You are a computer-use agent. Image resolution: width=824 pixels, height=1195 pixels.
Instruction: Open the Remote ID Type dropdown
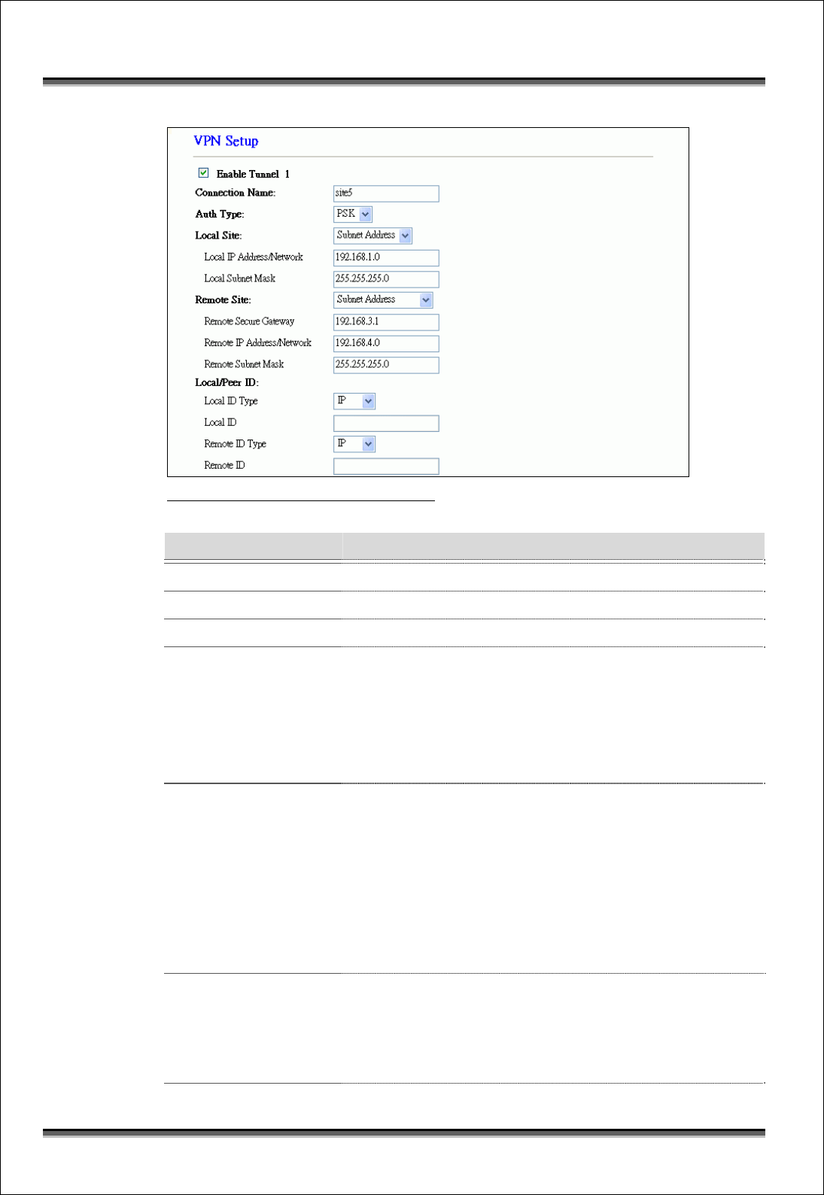pos(354,444)
